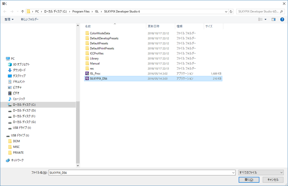This screenshot has width=288, height=186.
Task: Click the 開く(O) button
Action: point(249,180)
